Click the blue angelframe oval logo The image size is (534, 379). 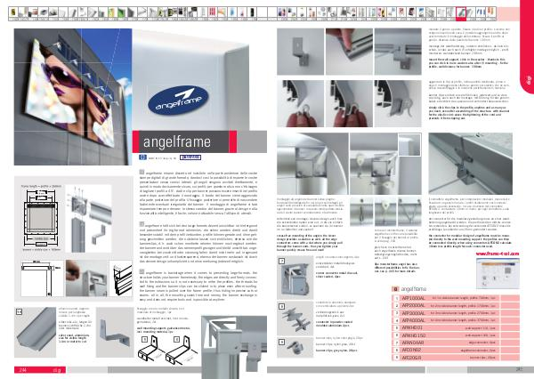coord(178,101)
